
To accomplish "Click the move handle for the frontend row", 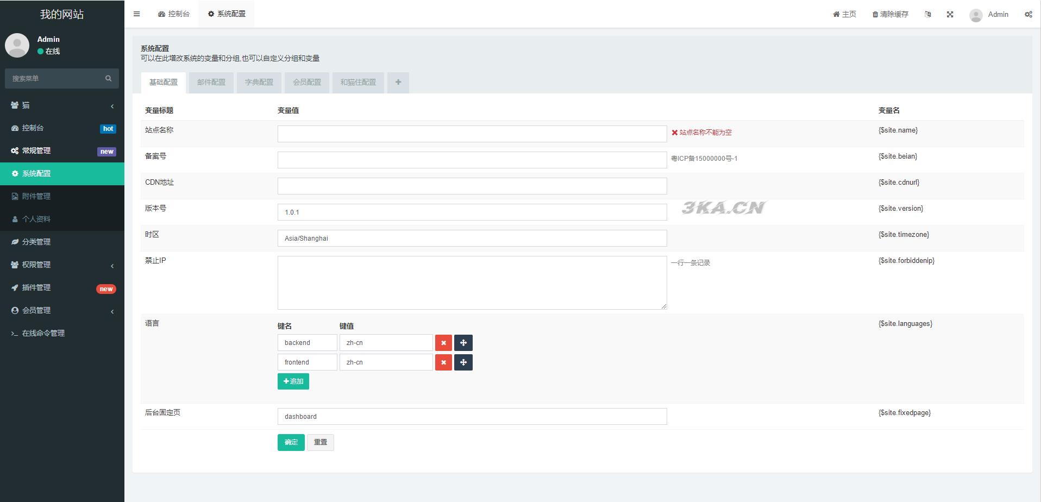I will (463, 362).
